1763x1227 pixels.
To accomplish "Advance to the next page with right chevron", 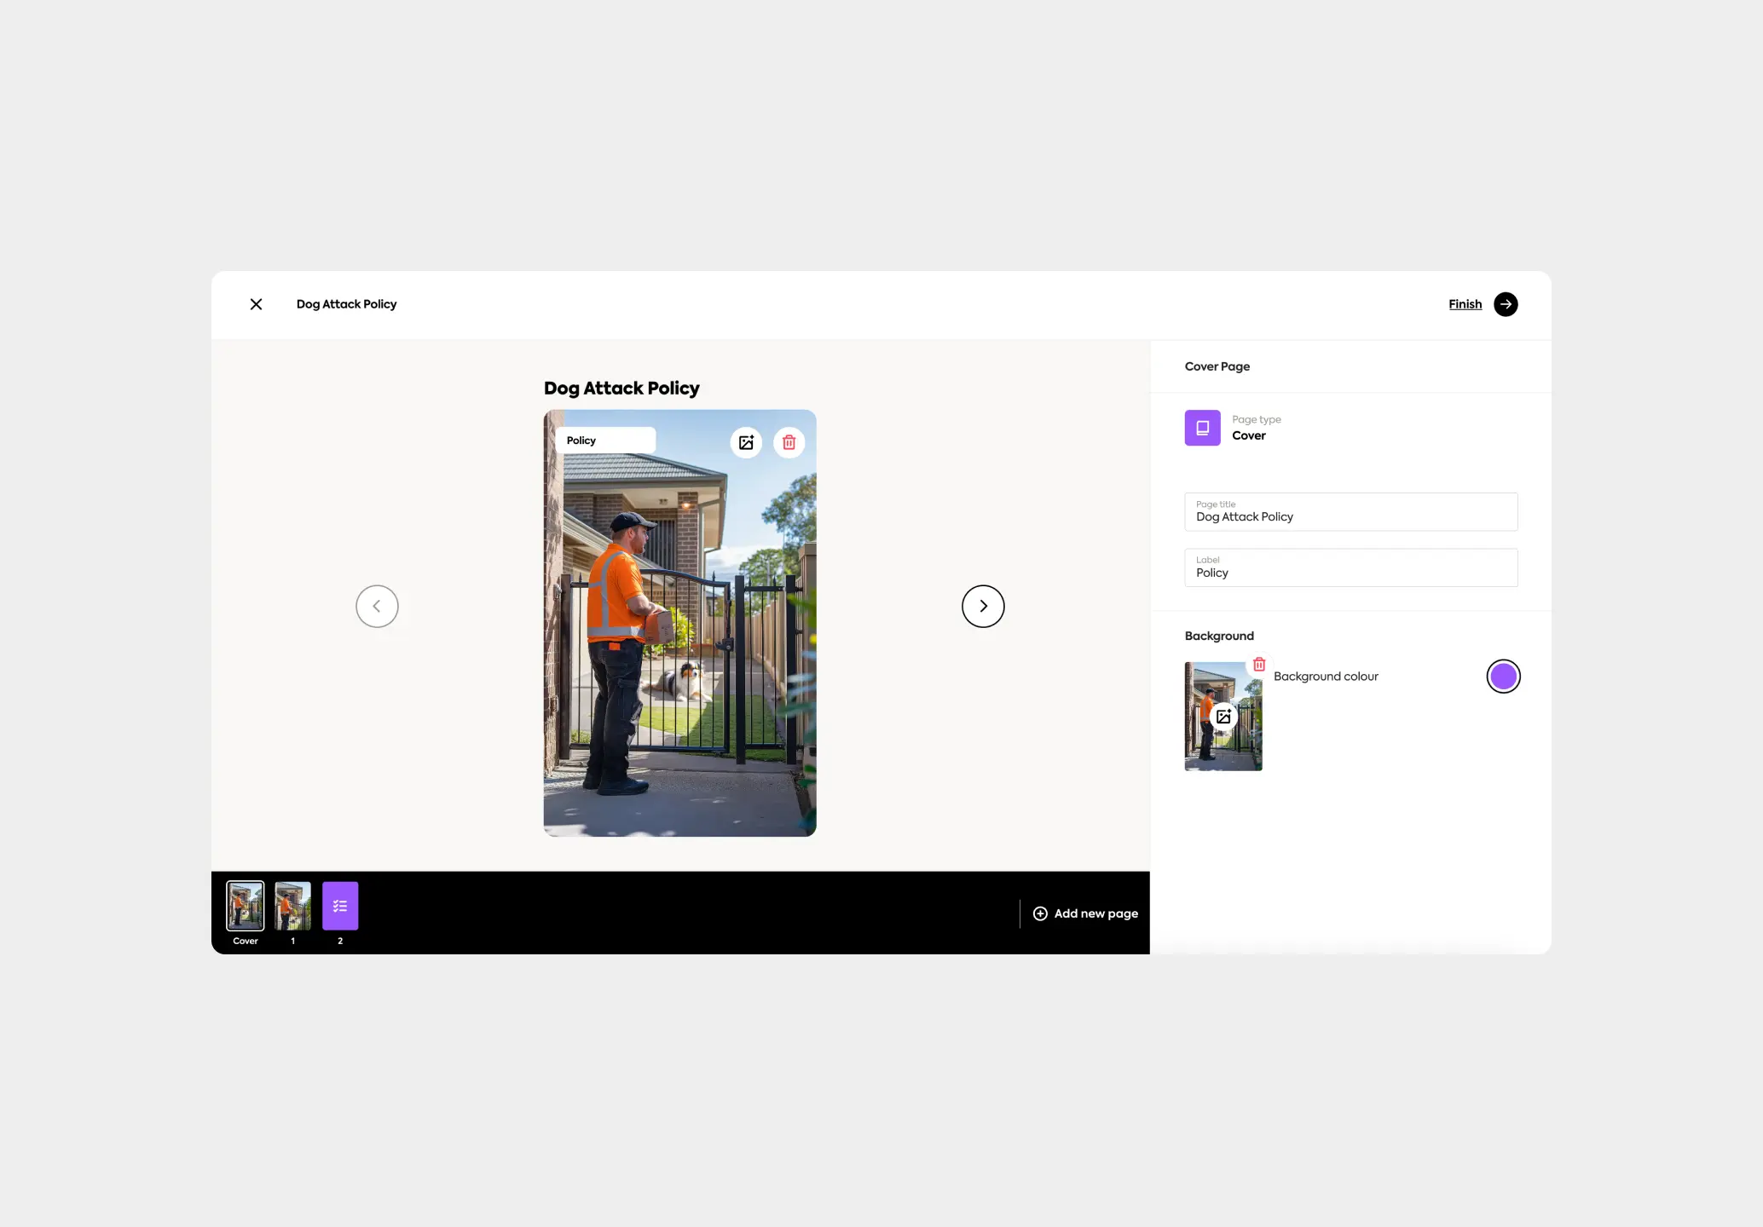I will 983,606.
